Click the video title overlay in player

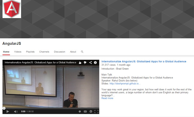pyautogui.click(x=40, y=62)
